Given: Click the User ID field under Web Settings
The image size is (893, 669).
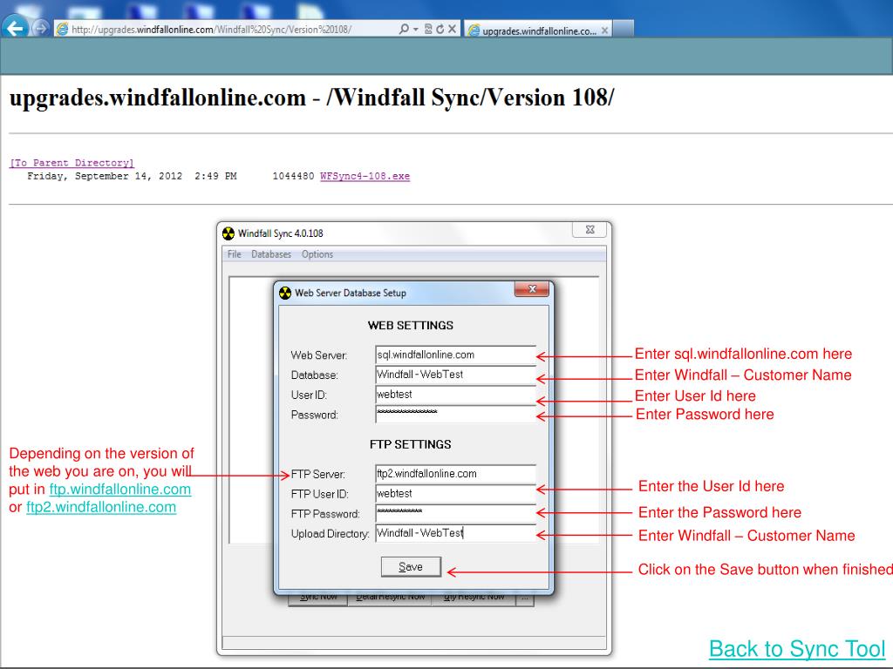Looking at the screenshot, I should click(455, 395).
